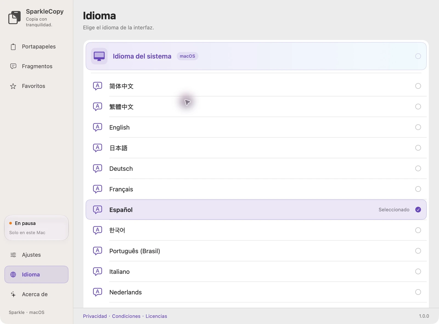
Task: Click the monitor icon for system language
Action: pos(99,56)
